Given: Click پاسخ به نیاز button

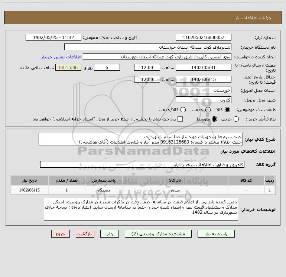Looking at the screenshot, I should [216, 234].
